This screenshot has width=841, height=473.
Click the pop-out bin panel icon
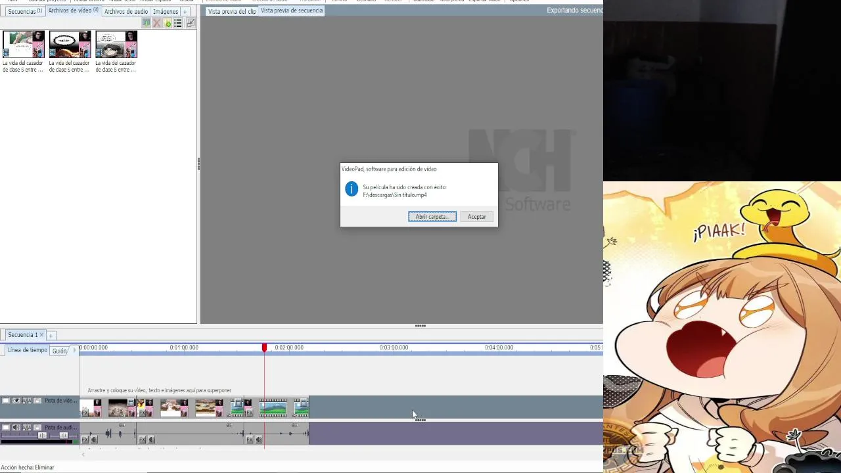(191, 23)
